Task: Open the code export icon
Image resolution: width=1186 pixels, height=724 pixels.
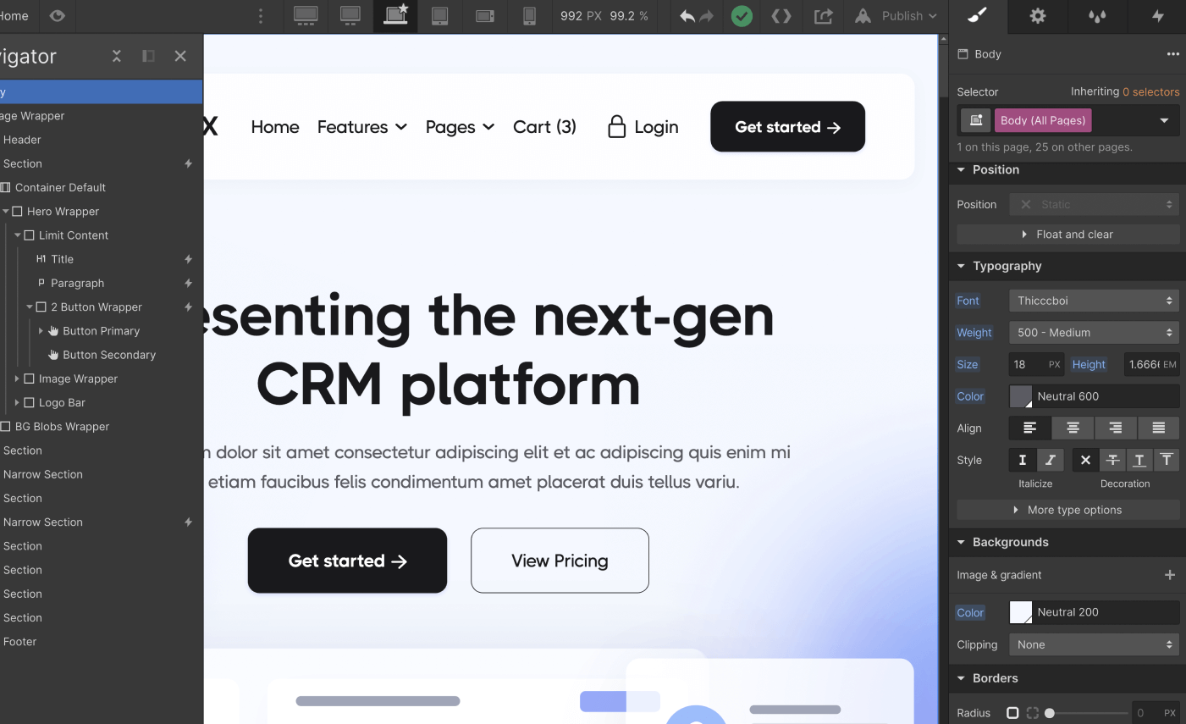Action: click(781, 16)
